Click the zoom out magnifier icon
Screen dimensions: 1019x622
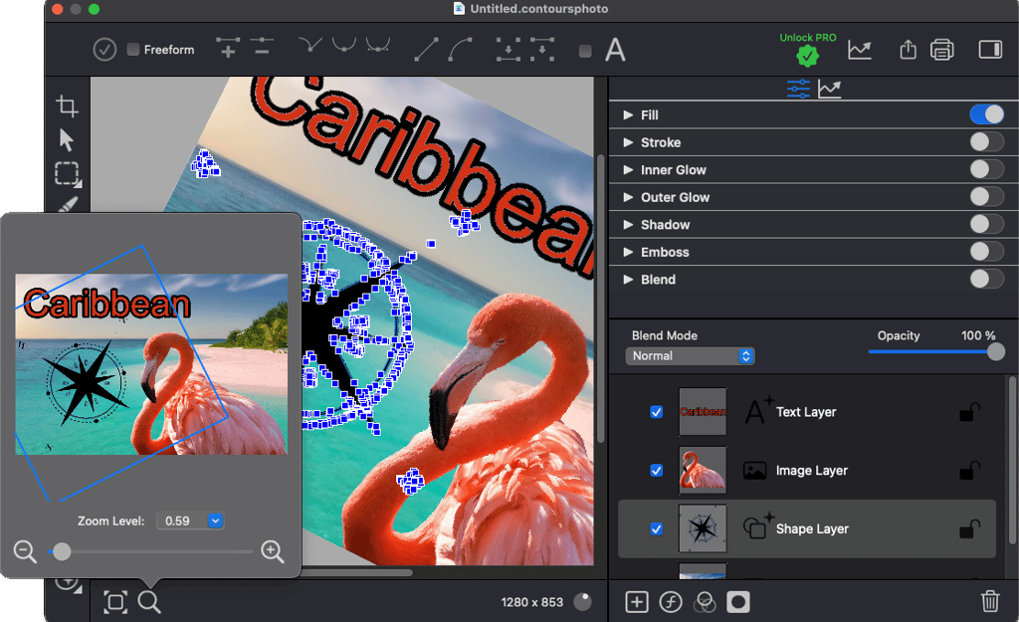click(x=25, y=551)
